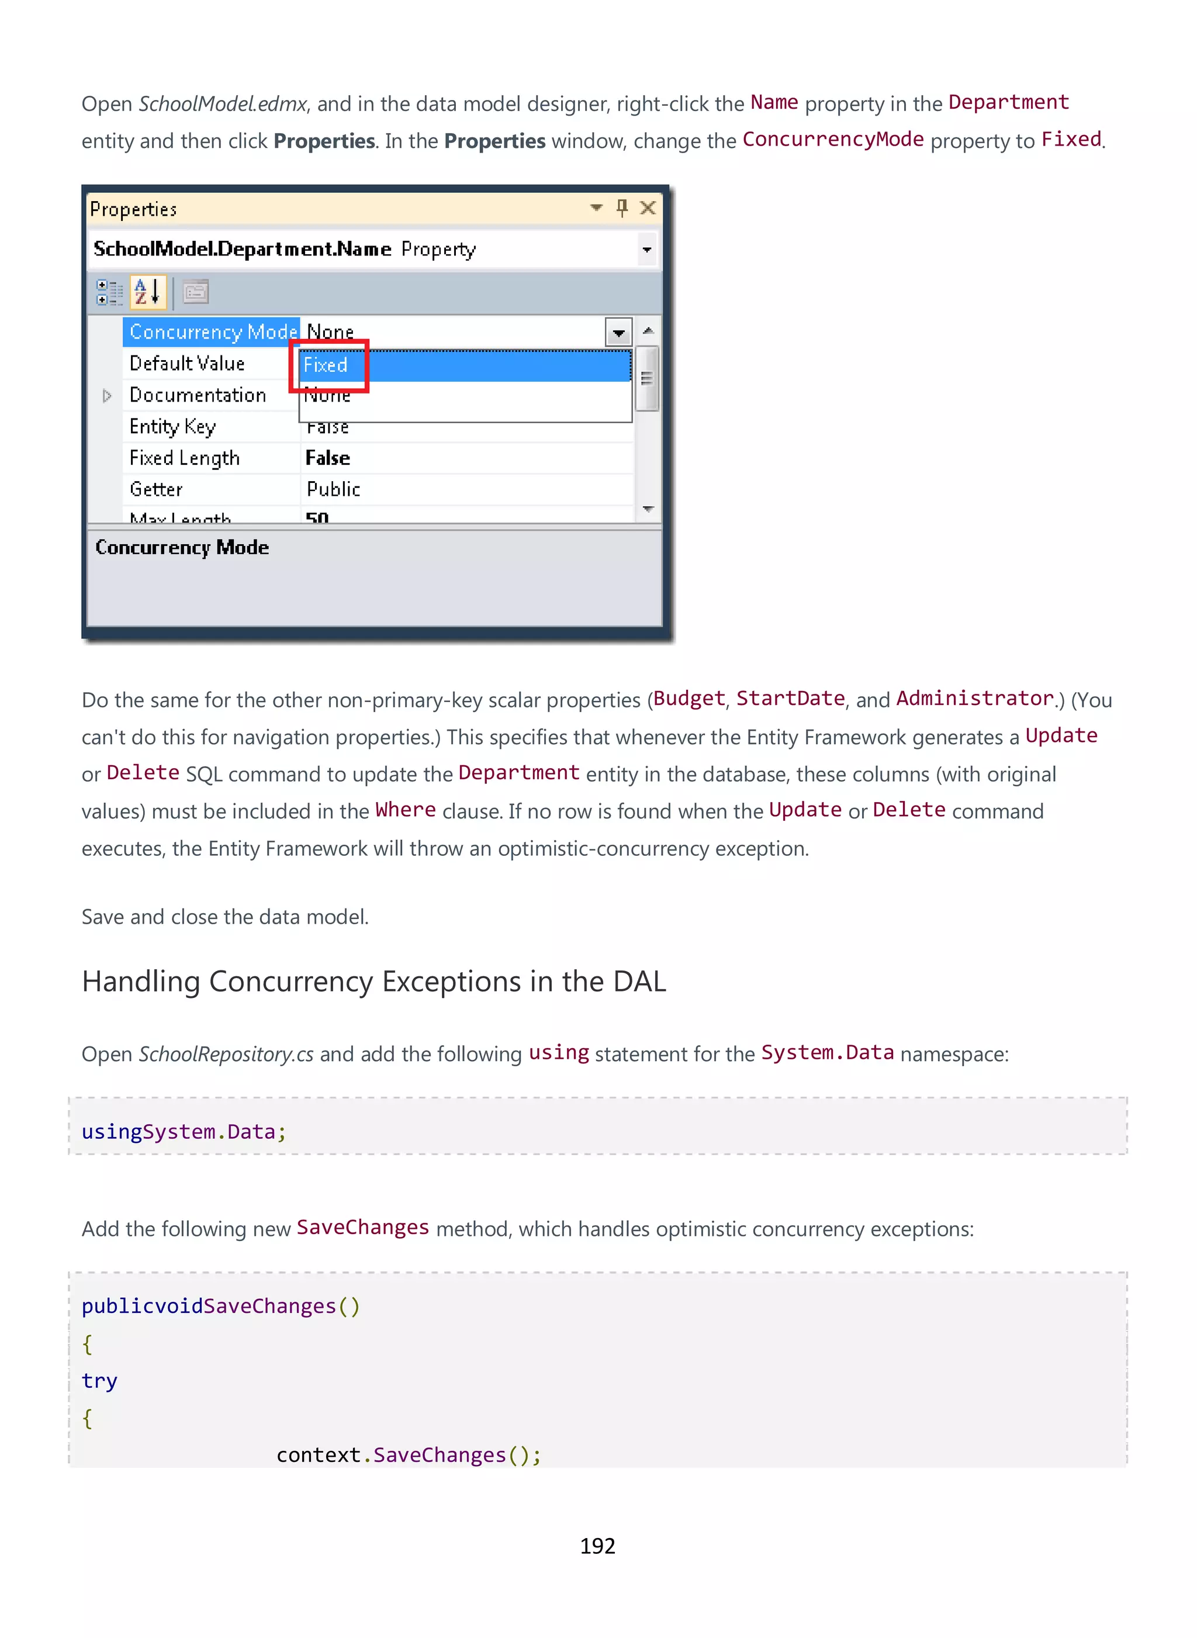Select the Default Value property row
The height and width of the screenshot is (1638, 1197).
pyautogui.click(x=211, y=364)
